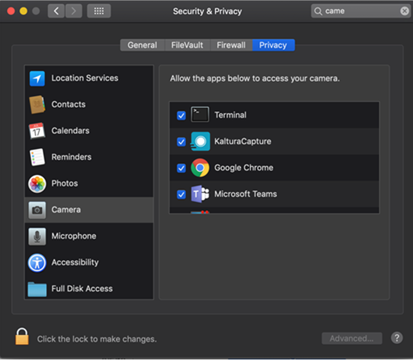Click the Terminal app icon

(x=200, y=114)
